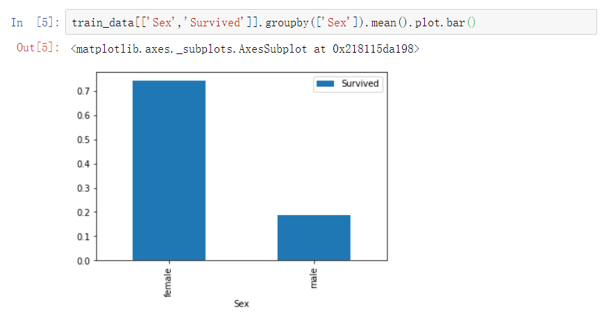The height and width of the screenshot is (312, 611).
Task: Click the 0.4 y-axis tick label
Action: [x=85, y=164]
